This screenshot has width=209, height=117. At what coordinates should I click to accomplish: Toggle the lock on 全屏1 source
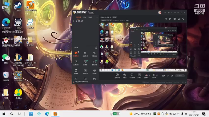(x=76, y=21)
